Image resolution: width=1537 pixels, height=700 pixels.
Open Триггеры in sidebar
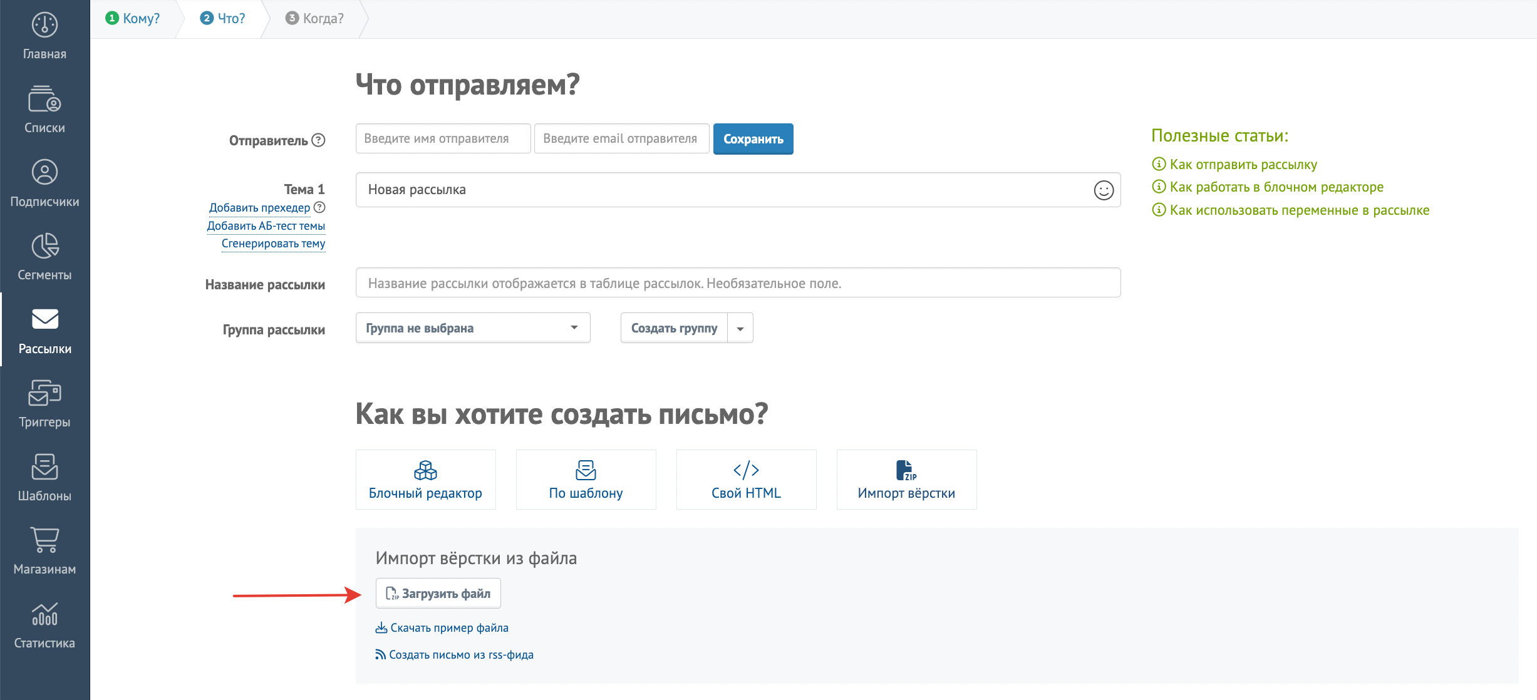(x=44, y=404)
